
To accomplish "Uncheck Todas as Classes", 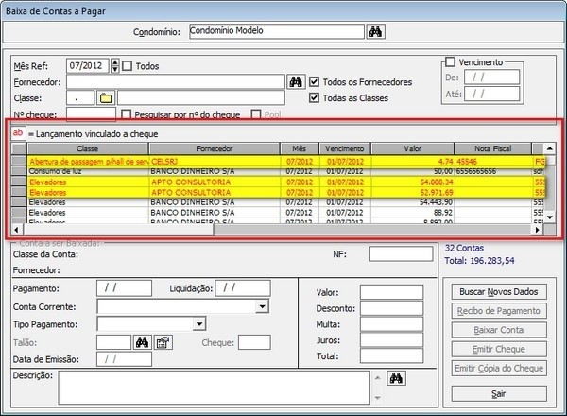I will tap(315, 98).
